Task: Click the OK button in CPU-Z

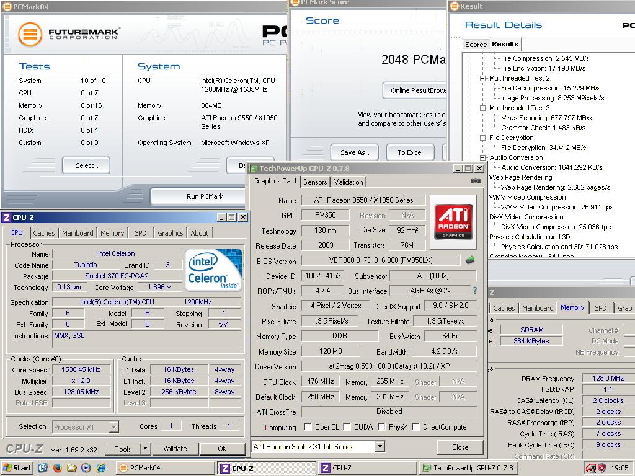Action: [x=222, y=449]
